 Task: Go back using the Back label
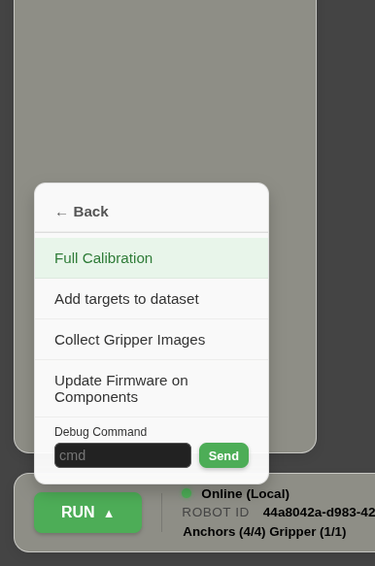coord(90,212)
